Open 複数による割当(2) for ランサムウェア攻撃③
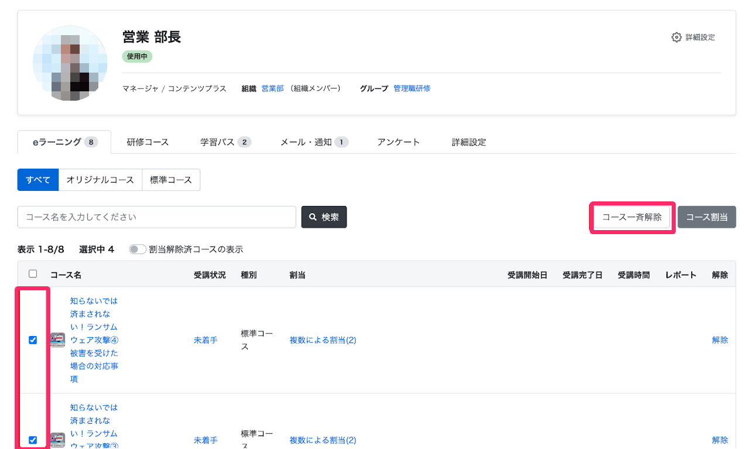The height and width of the screenshot is (449, 756). [x=323, y=440]
